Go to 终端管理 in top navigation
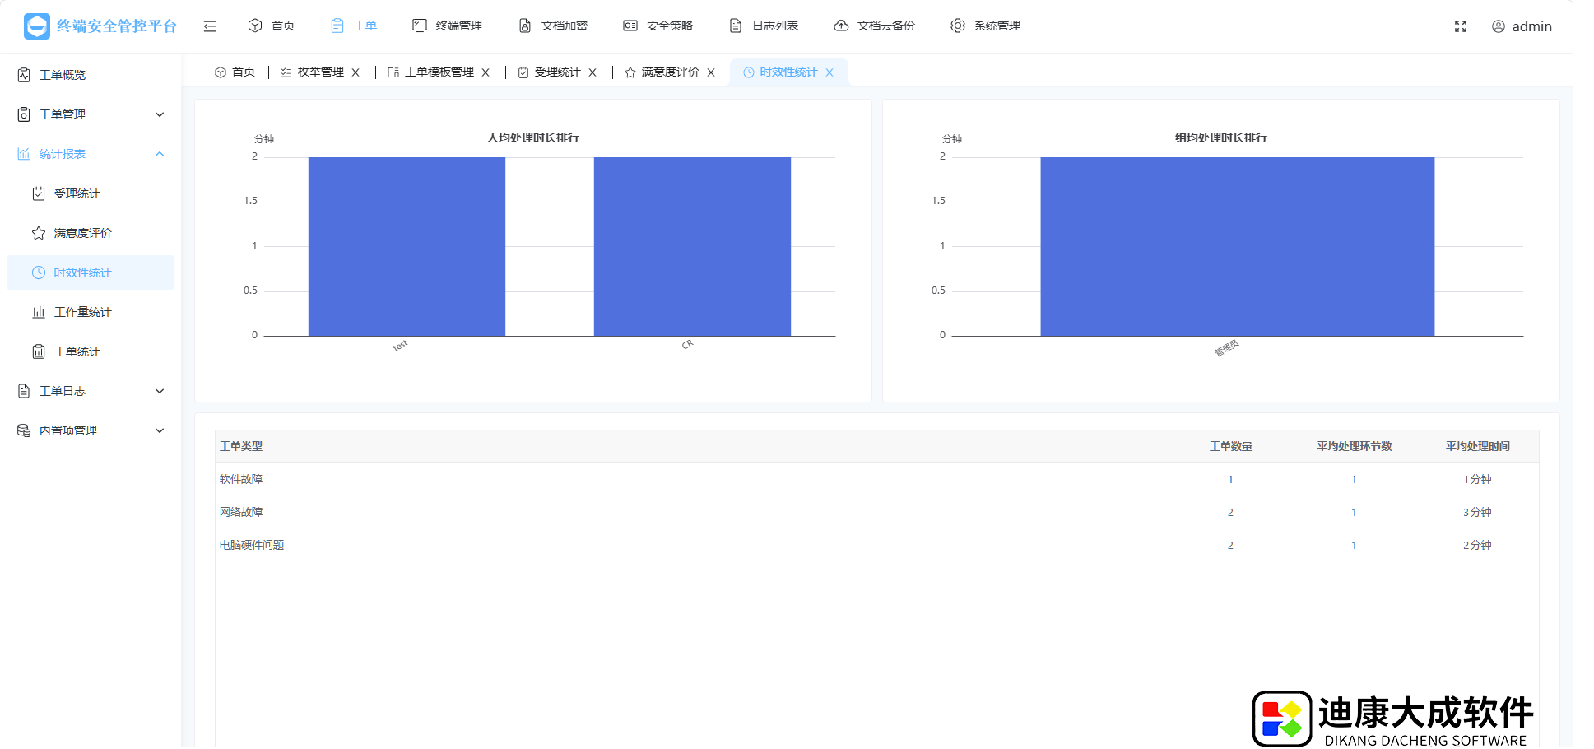This screenshot has width=1594, height=749. tap(448, 26)
